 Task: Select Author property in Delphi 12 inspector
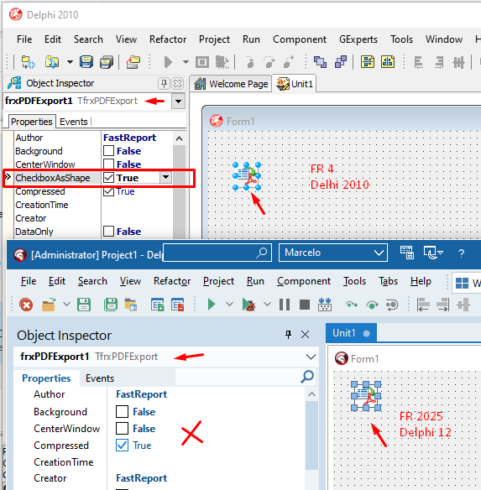(49, 394)
